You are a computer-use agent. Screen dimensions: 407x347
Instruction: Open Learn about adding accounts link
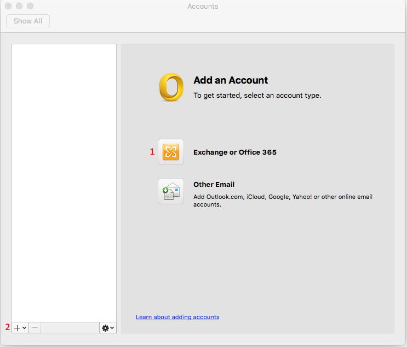click(x=177, y=317)
